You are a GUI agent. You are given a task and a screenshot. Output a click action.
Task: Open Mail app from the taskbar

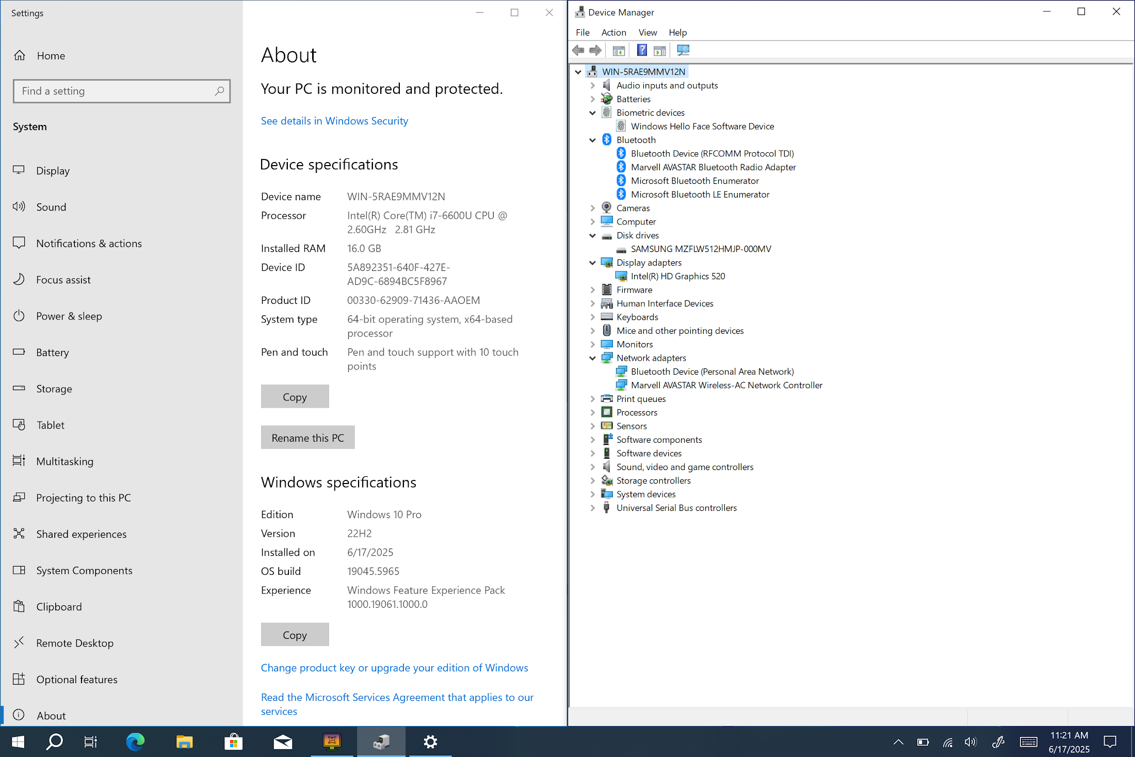point(283,742)
